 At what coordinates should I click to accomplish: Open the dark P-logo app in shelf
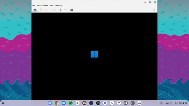tap(91, 103)
